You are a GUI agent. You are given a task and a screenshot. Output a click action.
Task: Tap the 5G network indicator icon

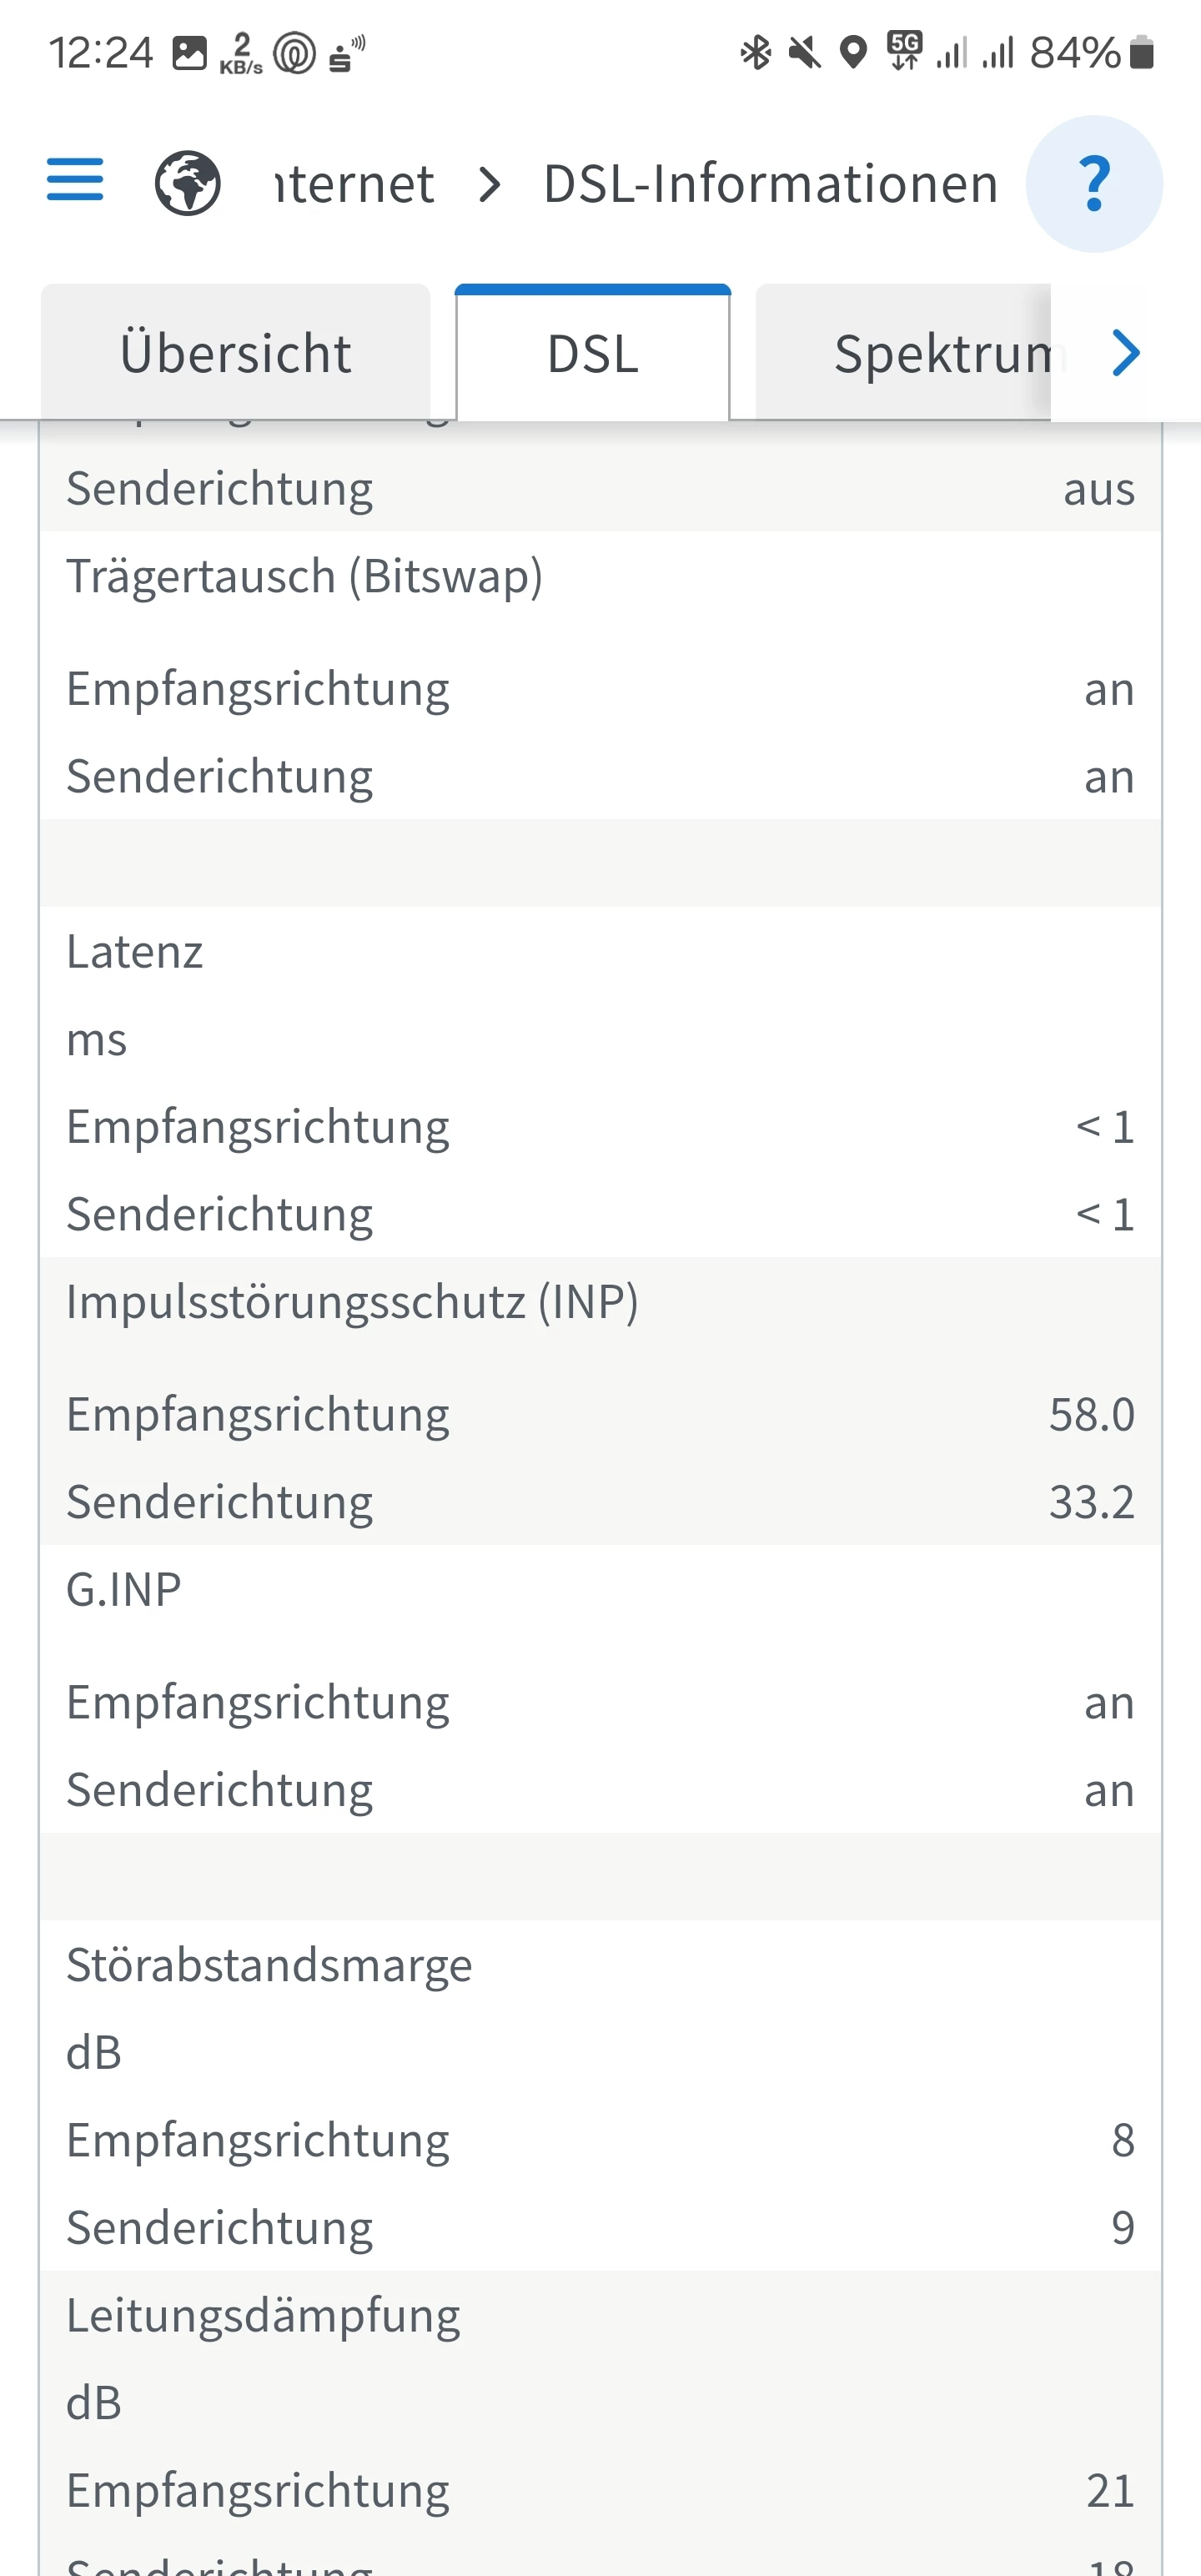click(904, 50)
